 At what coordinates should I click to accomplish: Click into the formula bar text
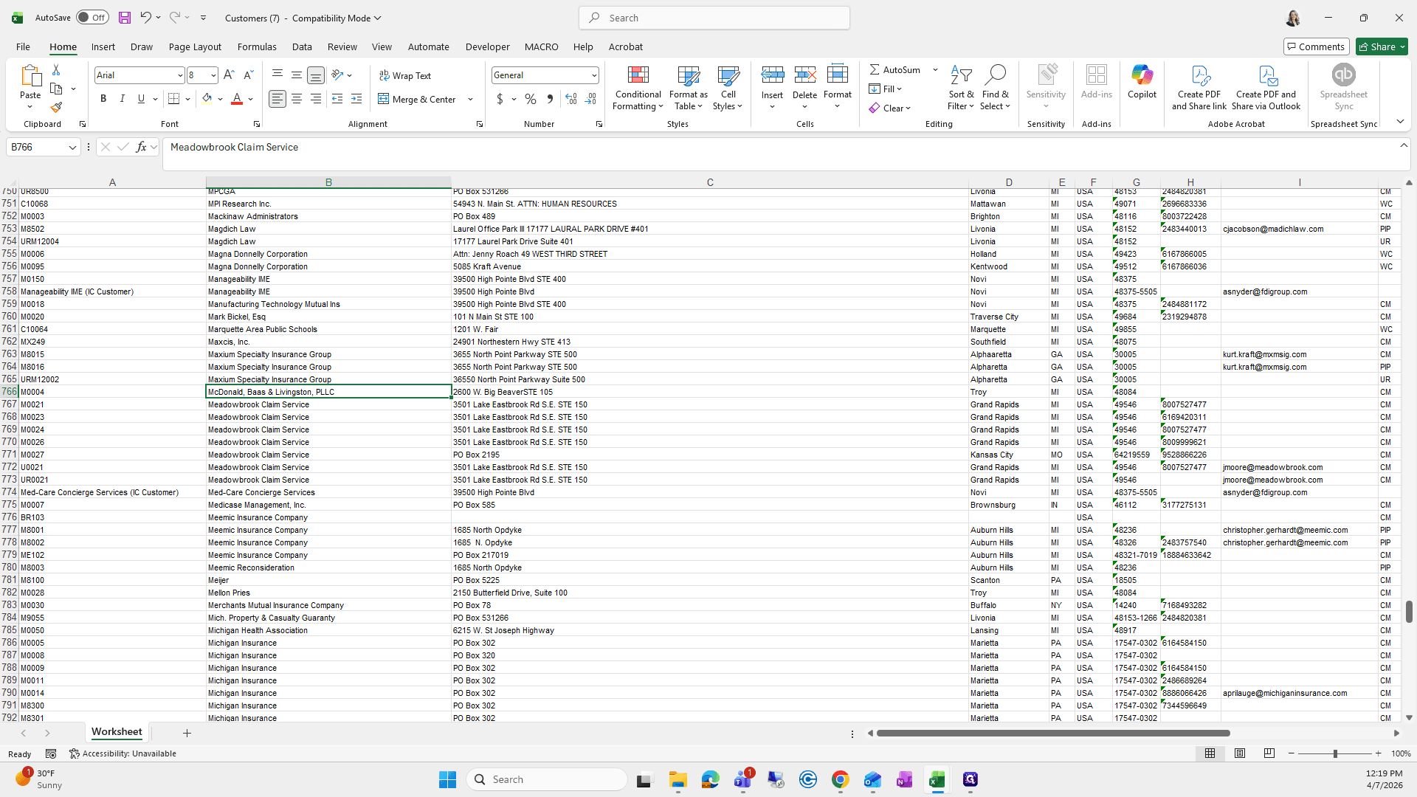click(x=234, y=148)
